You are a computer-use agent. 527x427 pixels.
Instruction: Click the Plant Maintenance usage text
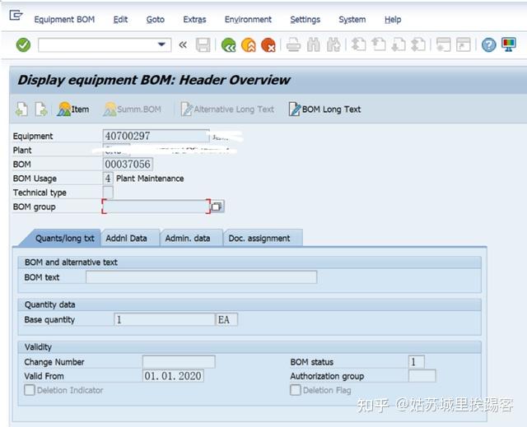point(150,179)
